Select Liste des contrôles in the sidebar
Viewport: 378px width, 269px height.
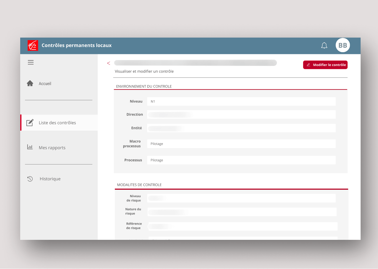coord(57,123)
